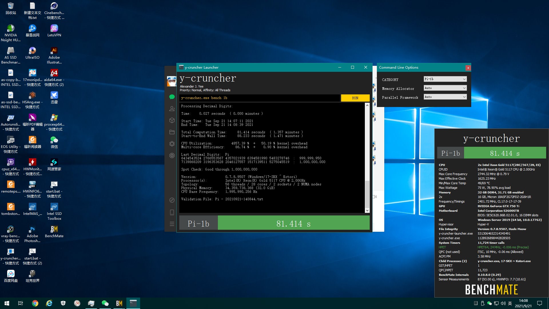Click the Pi-1b label in the BenchMate panel
Image resolution: width=549 pixels, height=309 pixels.
click(x=450, y=153)
